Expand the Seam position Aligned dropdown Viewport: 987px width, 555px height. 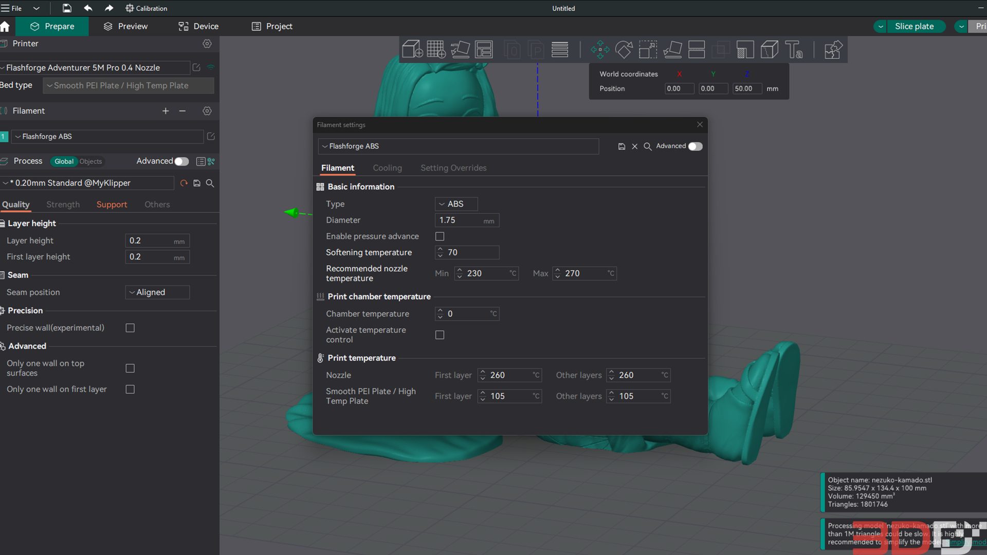point(157,292)
